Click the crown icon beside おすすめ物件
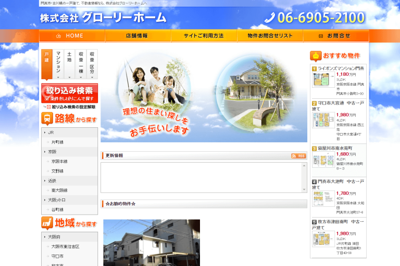 [x=316, y=56]
